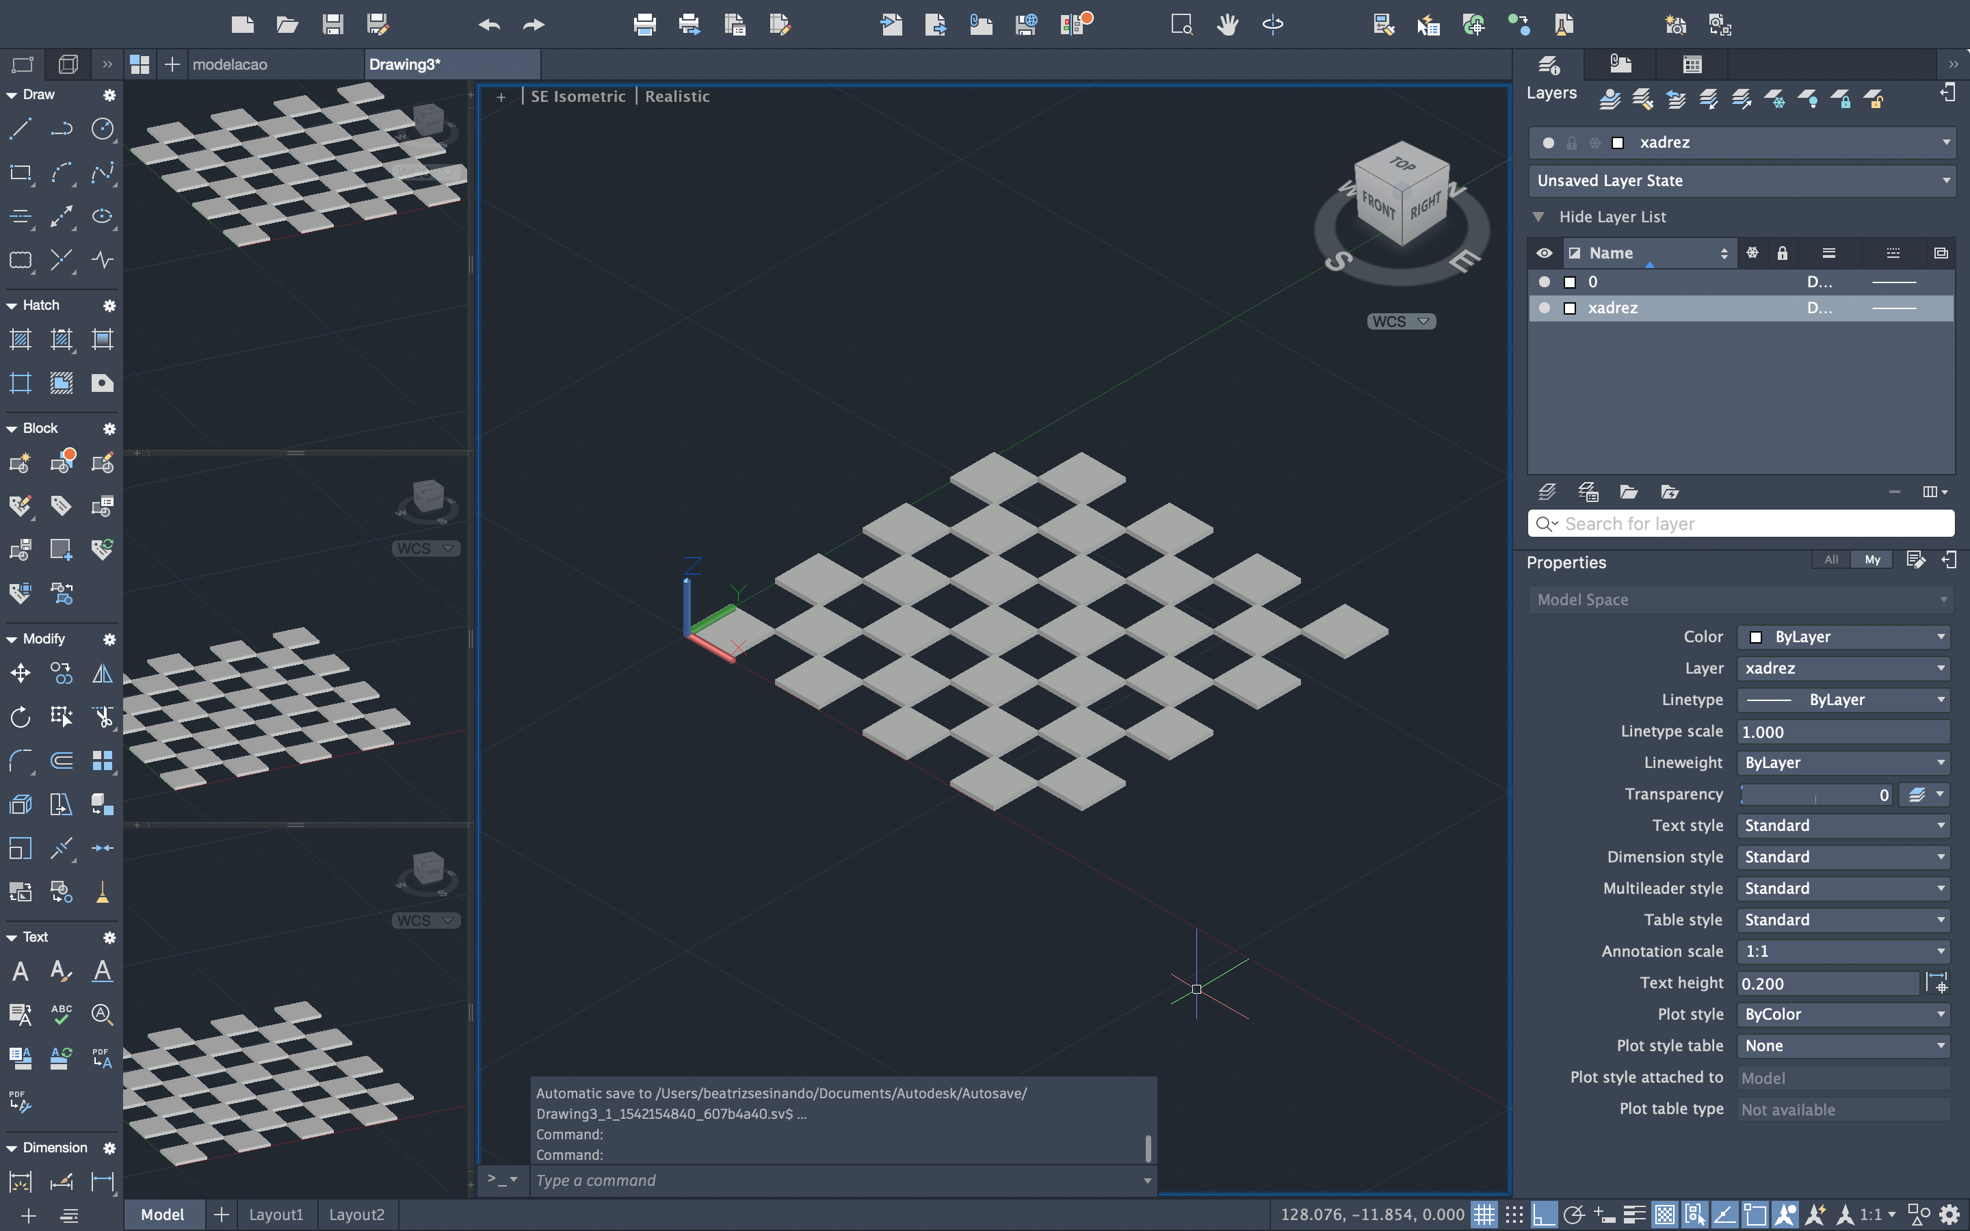Select the Fillet tool in Modify panel

(x=21, y=760)
